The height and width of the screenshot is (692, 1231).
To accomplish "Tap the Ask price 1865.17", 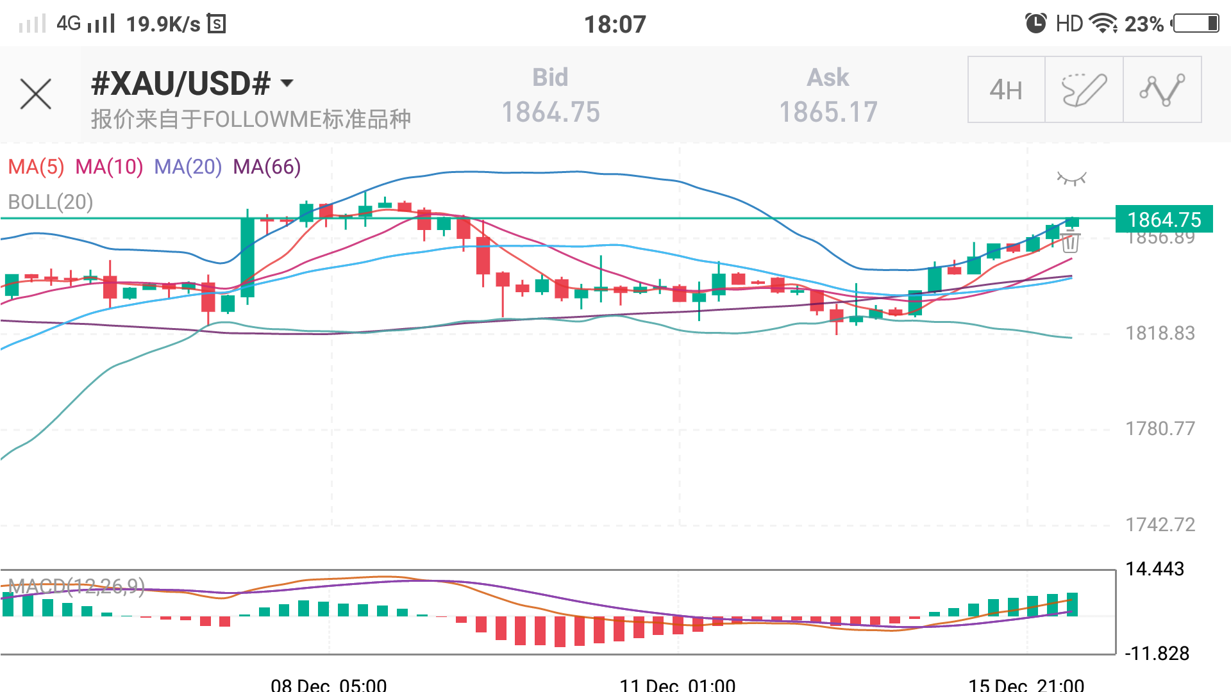I will coord(828,112).
